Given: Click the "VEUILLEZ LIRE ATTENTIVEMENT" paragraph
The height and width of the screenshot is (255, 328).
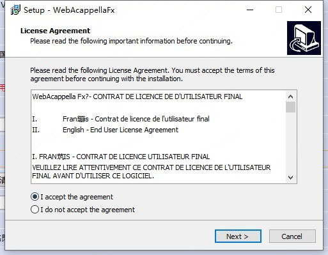Looking at the screenshot, I should pyautogui.click(x=152, y=171).
